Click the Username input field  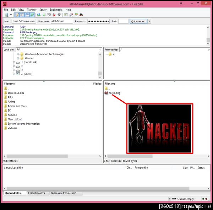coord(62,21)
